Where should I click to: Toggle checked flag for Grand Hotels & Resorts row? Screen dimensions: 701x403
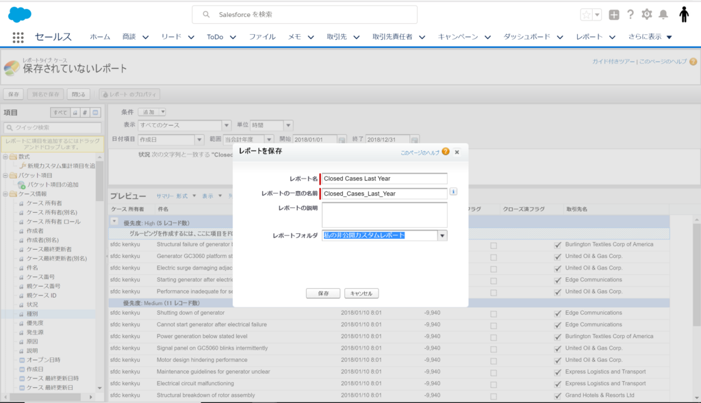[x=557, y=396]
